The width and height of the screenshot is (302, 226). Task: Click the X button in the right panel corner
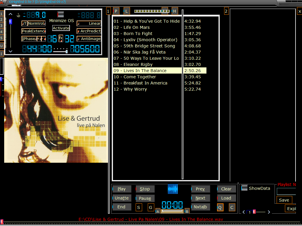pyautogui.click(x=300, y=11)
